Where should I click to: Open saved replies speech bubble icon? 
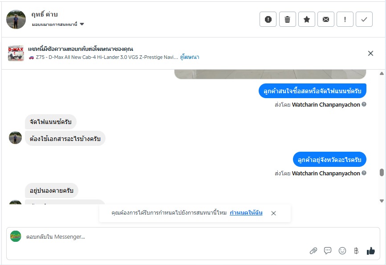coord(328,251)
